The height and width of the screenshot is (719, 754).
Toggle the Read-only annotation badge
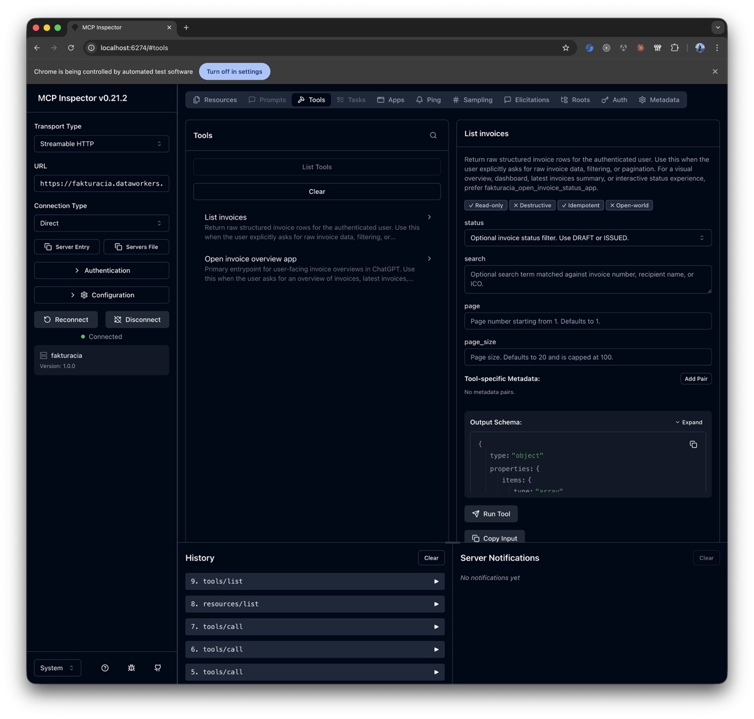pos(485,205)
